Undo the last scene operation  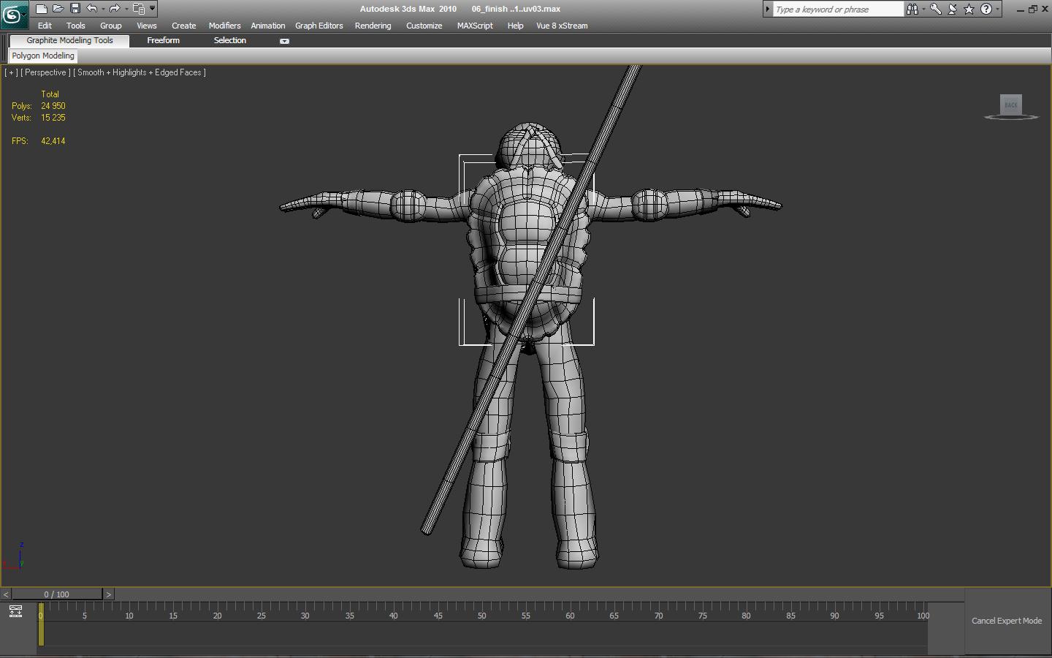pyautogui.click(x=91, y=9)
